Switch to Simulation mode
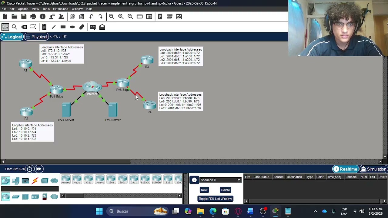 pyautogui.click(x=373, y=169)
